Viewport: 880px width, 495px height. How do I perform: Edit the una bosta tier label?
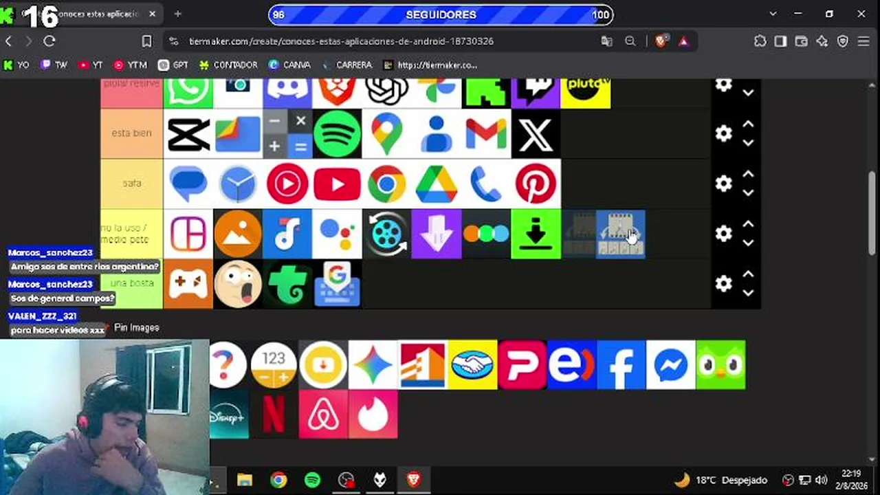tap(131, 283)
